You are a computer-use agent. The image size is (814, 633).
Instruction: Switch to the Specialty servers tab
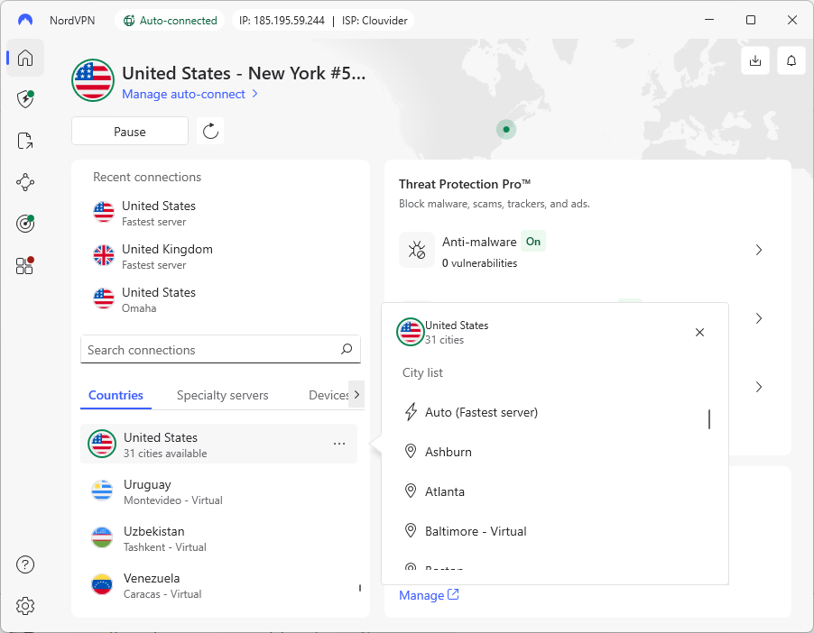(x=222, y=395)
